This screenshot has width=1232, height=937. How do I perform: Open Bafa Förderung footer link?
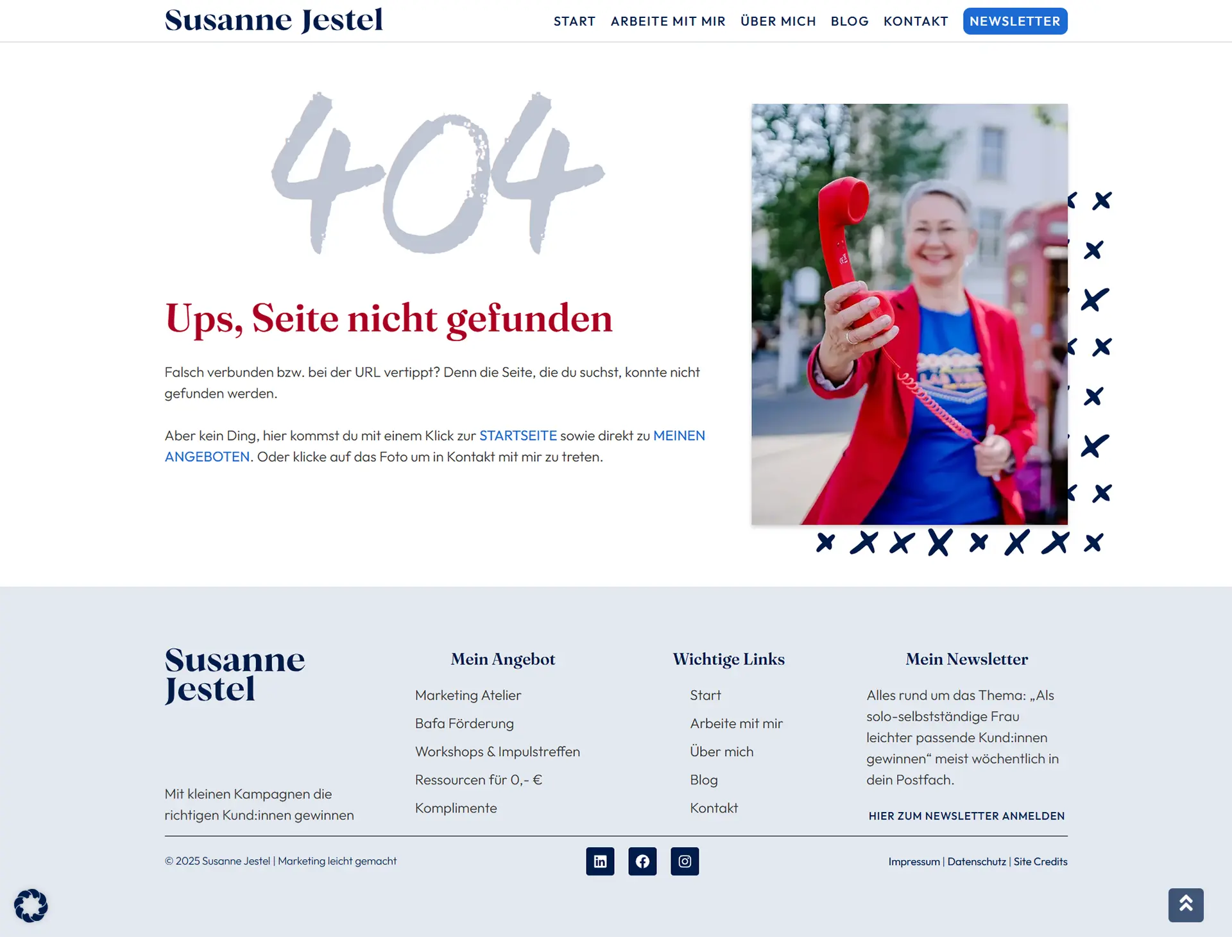coord(464,723)
